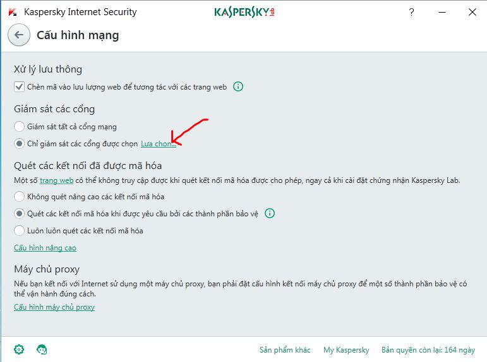Click 'Sản phẩm khác' in footer
Image resolution: width=487 pixels, height=362 pixels.
[285, 350]
